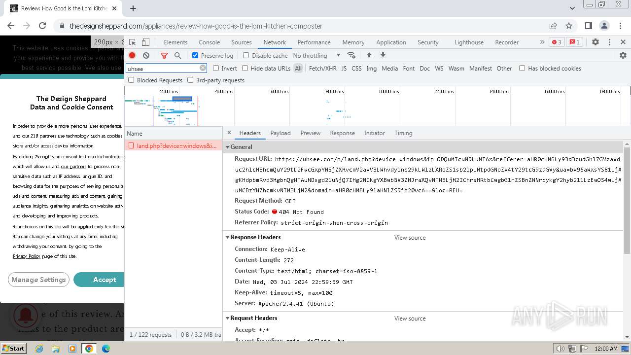Open the Application panel

(x=391, y=42)
